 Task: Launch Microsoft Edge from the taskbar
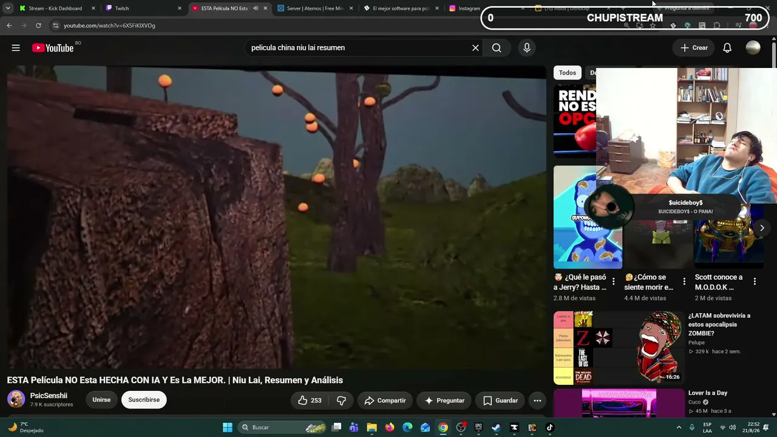407,427
